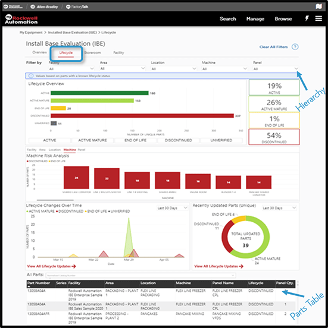Open View All Lifecycle Updates under donut chart
Image resolution: width=328 pixels, height=328 pixels.
coord(218,266)
